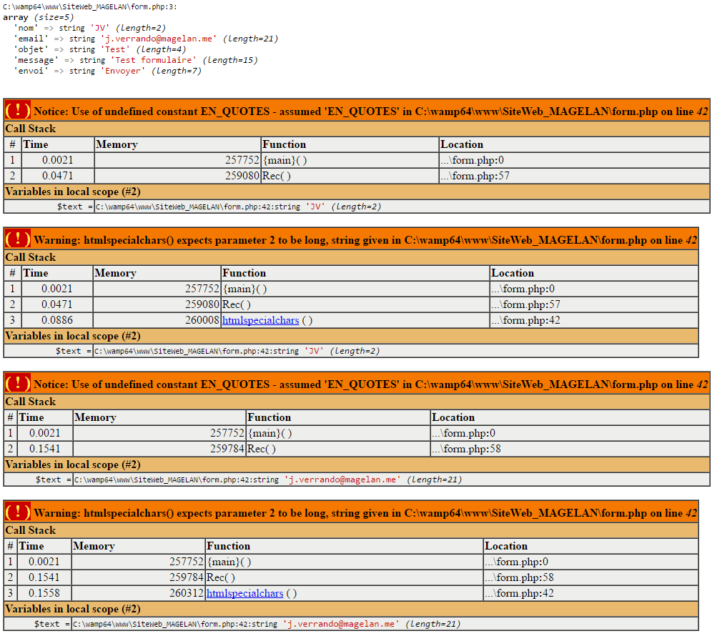
Task: Click the 'message' key in the variable dump
Action: 29,59
